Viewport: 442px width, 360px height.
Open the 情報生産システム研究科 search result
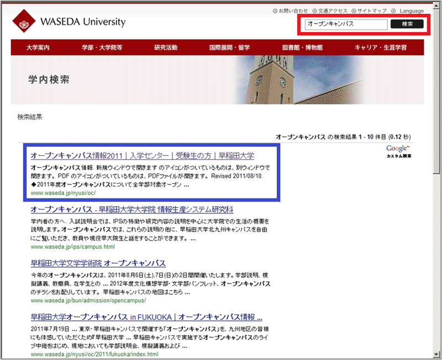132,210
